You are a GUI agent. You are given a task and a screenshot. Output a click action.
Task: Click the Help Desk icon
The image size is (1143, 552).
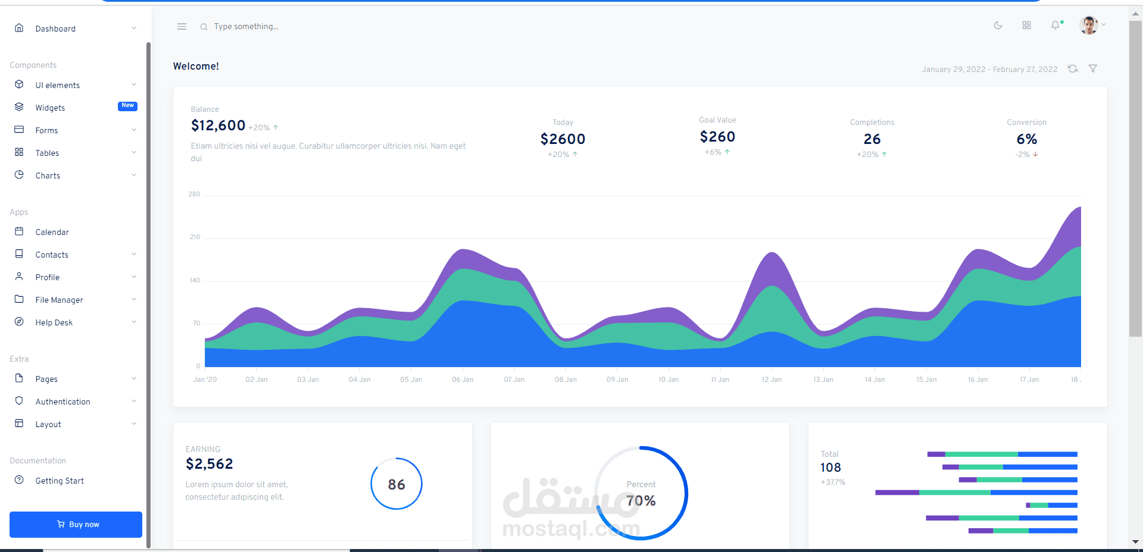20,322
